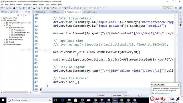This screenshot has width=183, height=103.
Task: Click the Package Explorer horizontal scrollbar
Action: click(15, 92)
